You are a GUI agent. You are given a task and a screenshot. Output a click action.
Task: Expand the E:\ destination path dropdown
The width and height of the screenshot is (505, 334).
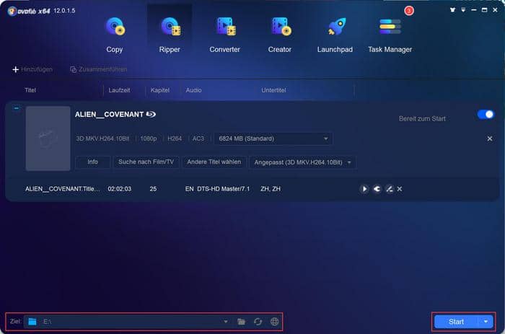225,322
